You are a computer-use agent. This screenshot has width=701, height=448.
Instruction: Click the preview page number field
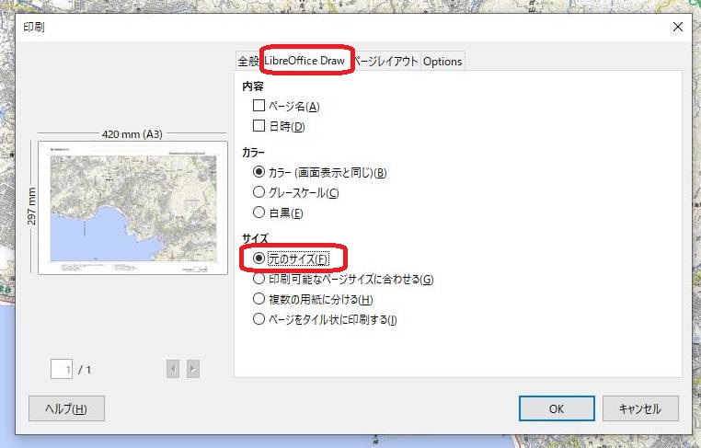[62, 369]
